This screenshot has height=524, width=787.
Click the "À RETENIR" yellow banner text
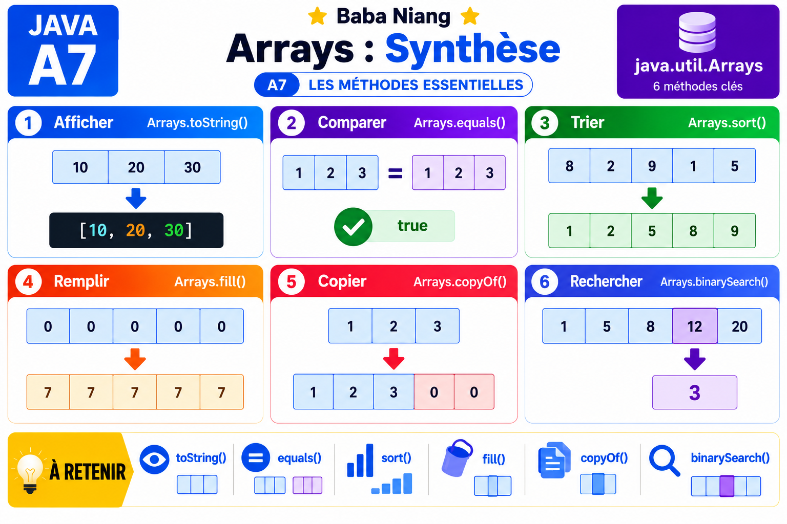[88, 472]
